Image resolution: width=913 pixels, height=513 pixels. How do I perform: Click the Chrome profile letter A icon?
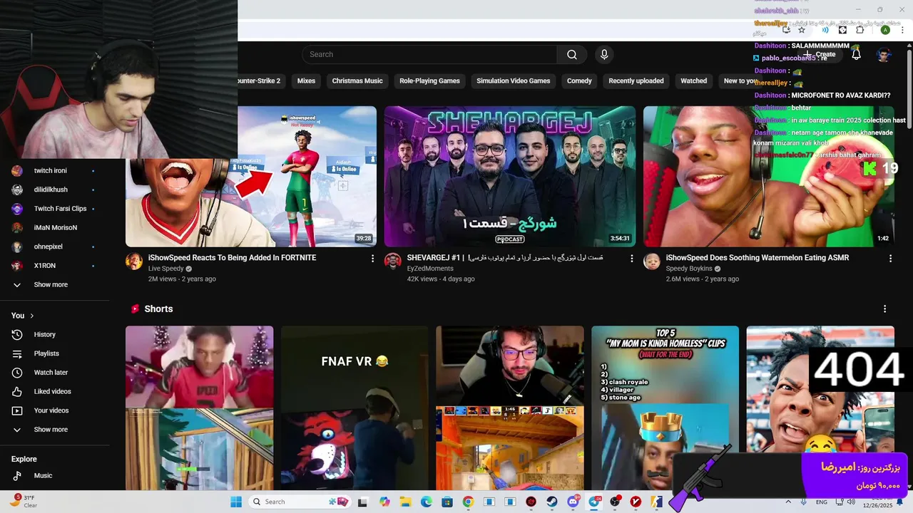coord(885,30)
